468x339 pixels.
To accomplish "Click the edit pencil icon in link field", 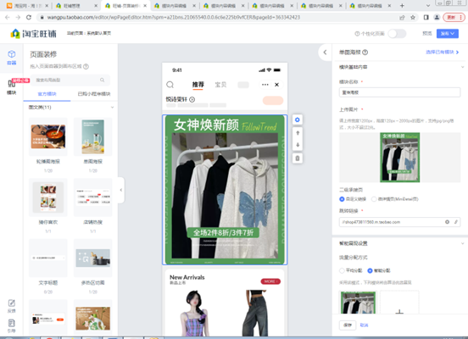I will (x=456, y=222).
